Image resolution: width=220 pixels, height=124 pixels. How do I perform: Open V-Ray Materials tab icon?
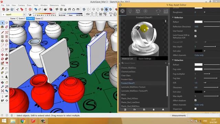(x=122, y=11)
